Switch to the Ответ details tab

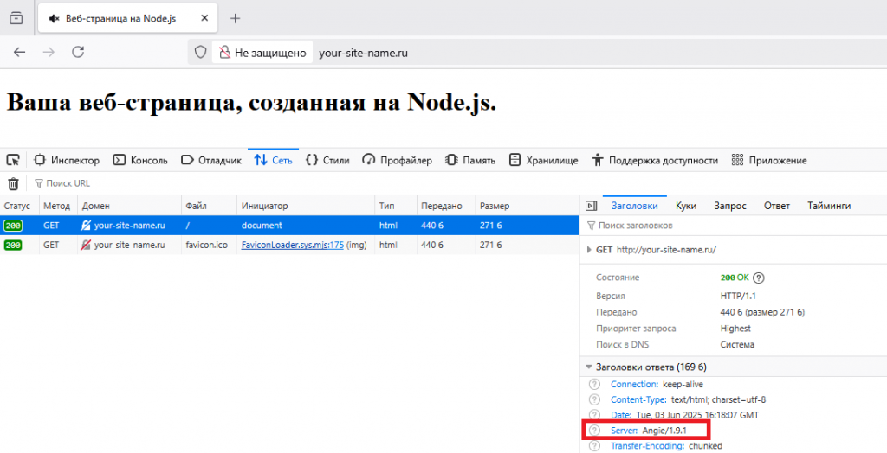777,206
